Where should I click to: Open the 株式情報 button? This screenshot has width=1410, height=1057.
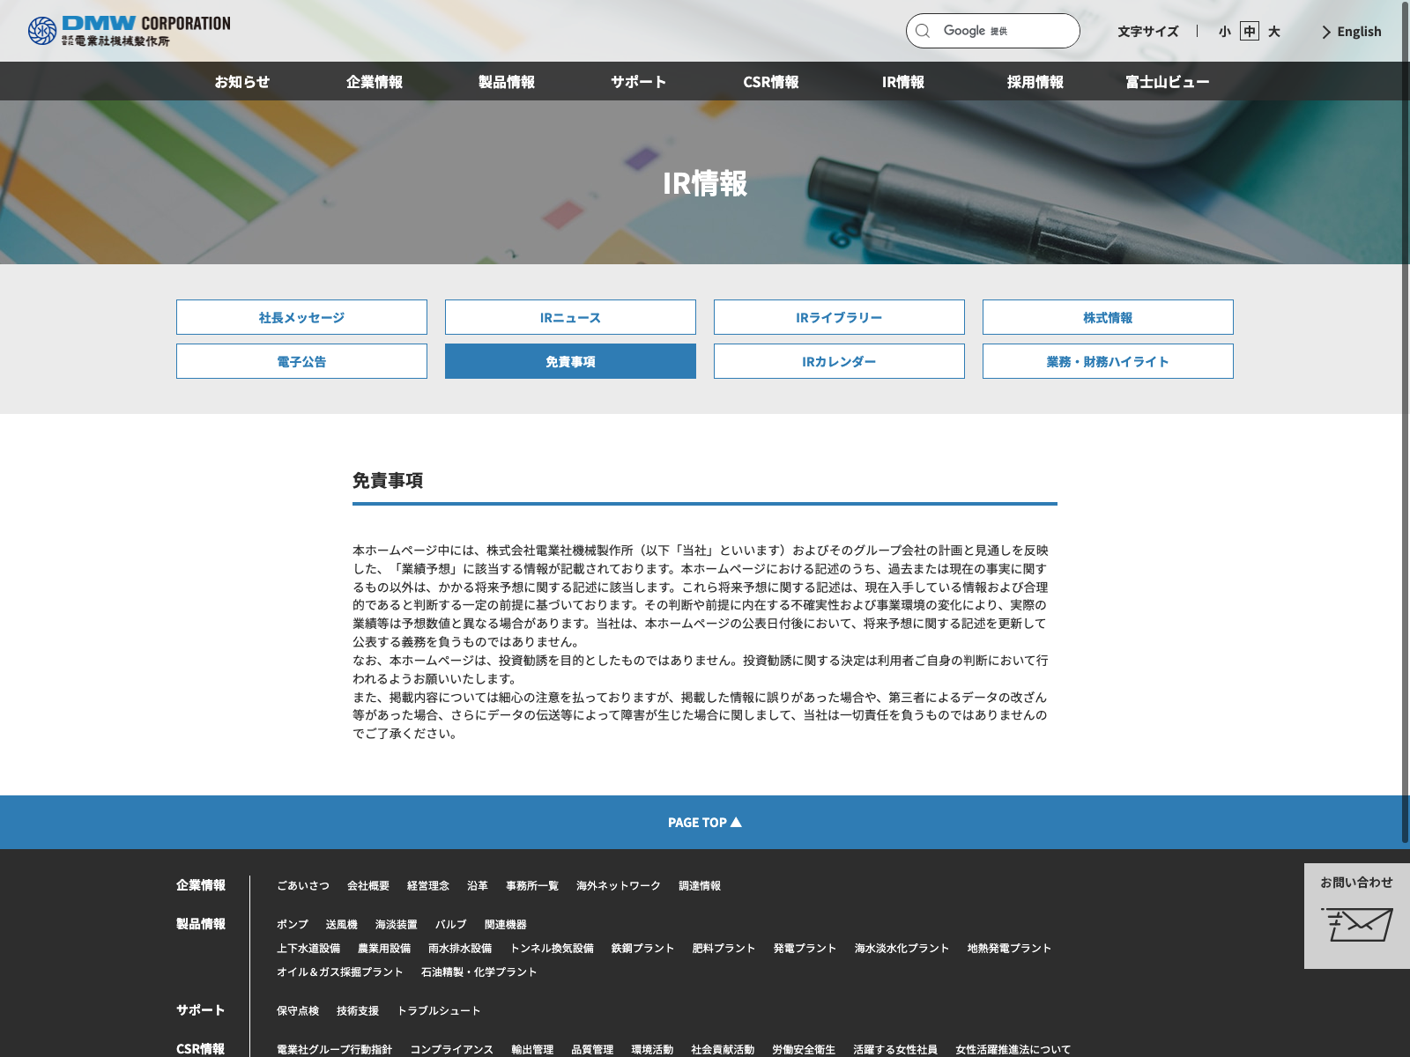1108,317
